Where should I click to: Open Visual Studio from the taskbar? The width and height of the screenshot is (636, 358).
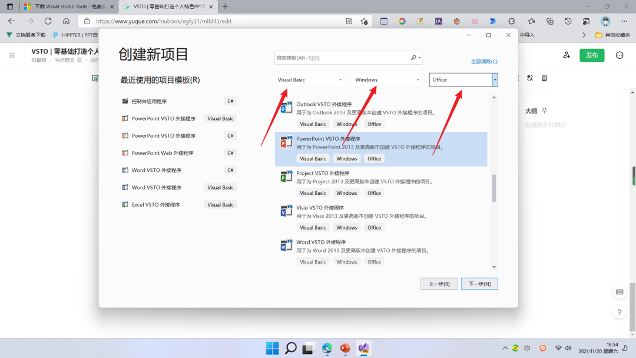363,348
